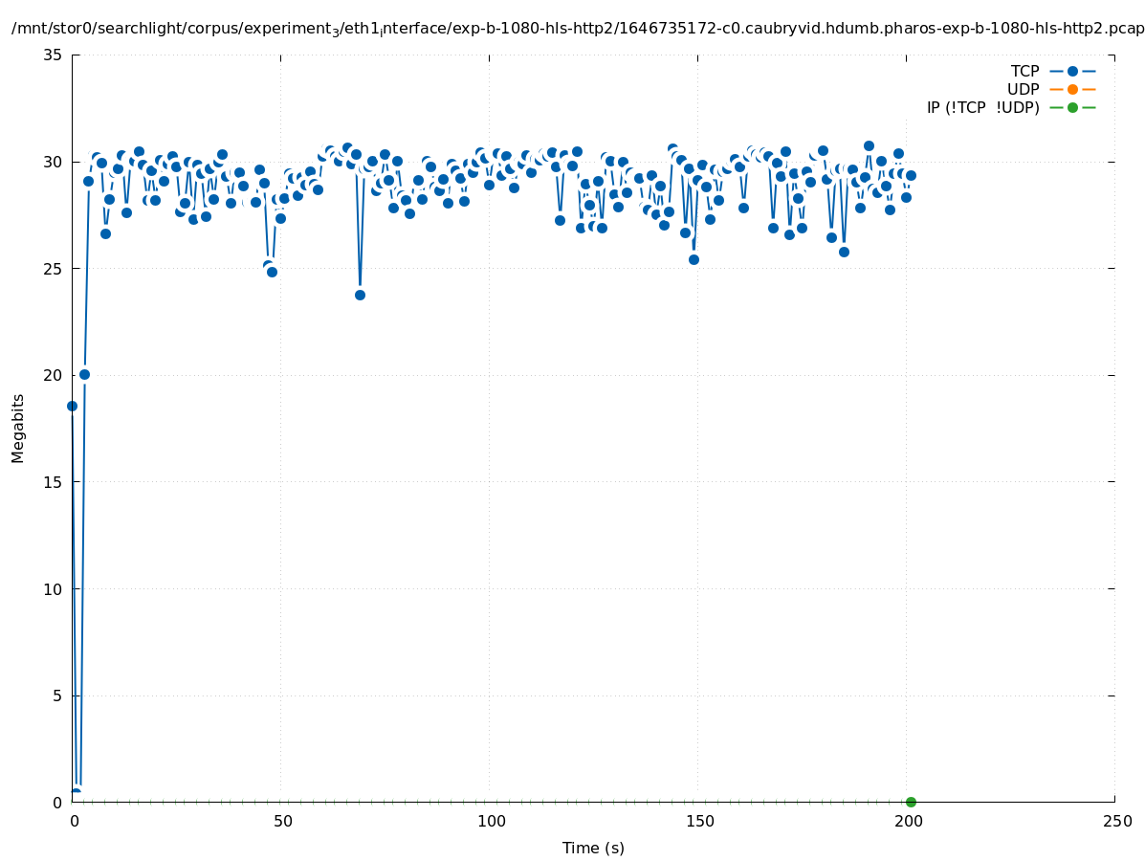Select the lowest TCP dip point near 24 Megabits
Screen dimensions: 1145x861
pyautogui.click(x=360, y=295)
